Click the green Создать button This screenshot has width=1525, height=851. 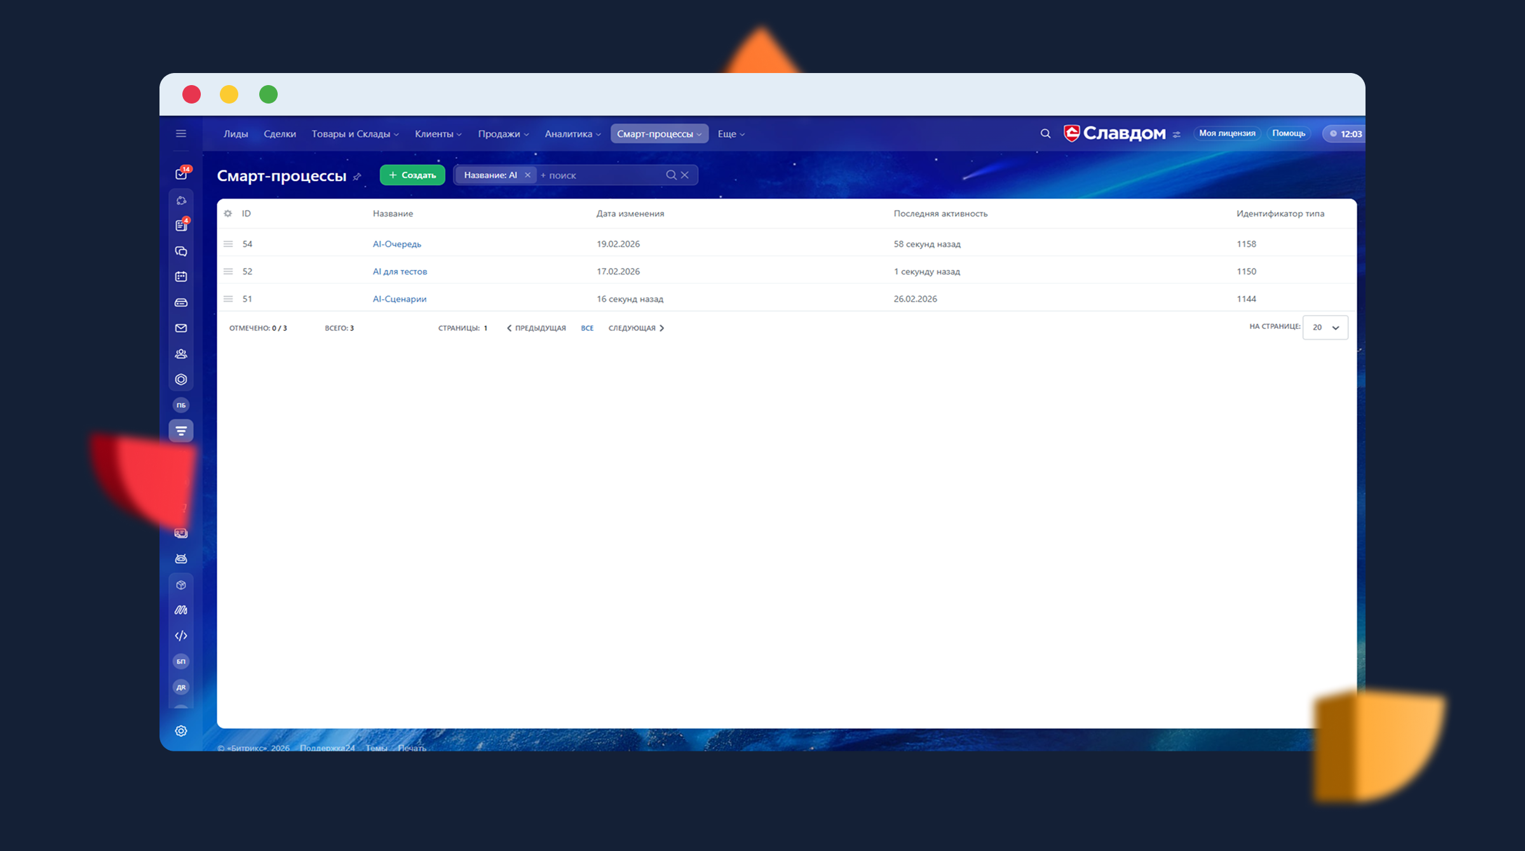(412, 175)
